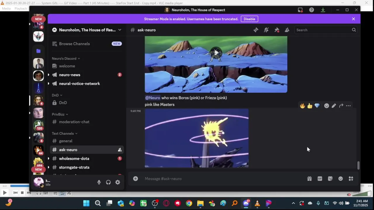Screen dimensions: 374x210
Task: Open the sticker picker
Action: [x=330, y=178]
